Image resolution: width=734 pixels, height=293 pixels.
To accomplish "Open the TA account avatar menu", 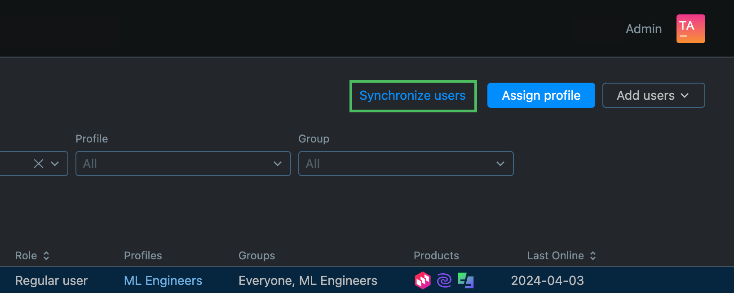I will pyautogui.click(x=690, y=29).
